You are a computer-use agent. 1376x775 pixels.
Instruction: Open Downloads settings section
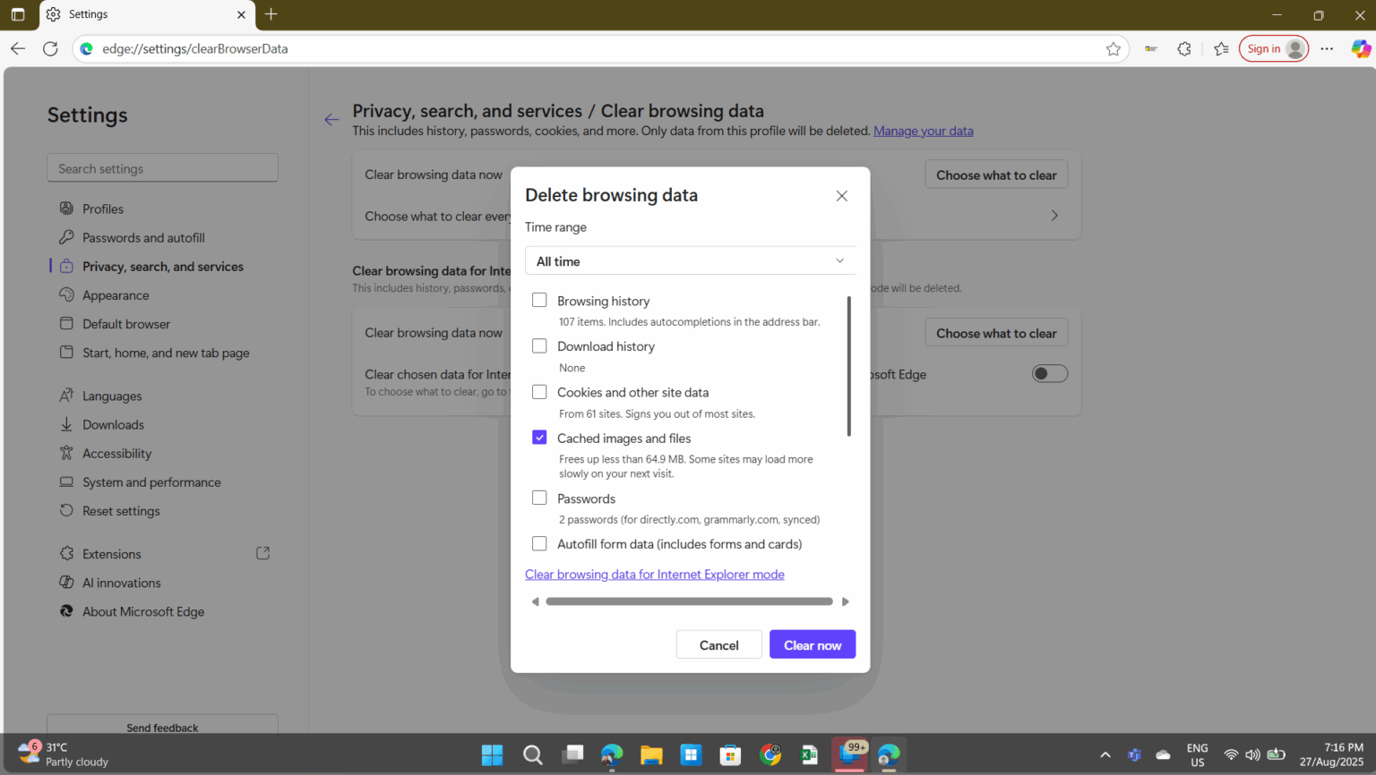(113, 424)
